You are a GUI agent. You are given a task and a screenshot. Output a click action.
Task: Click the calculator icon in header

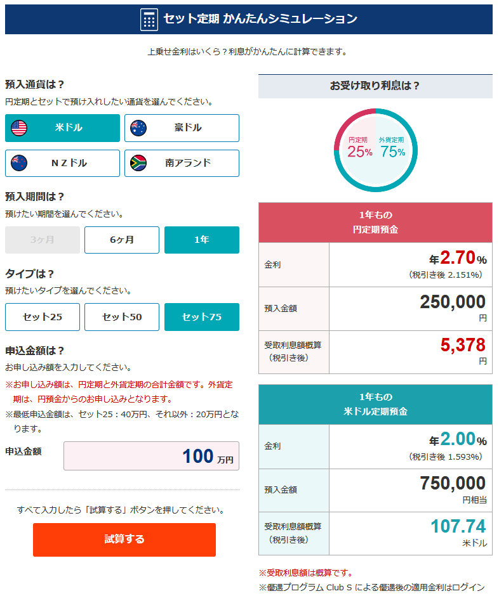click(x=149, y=20)
